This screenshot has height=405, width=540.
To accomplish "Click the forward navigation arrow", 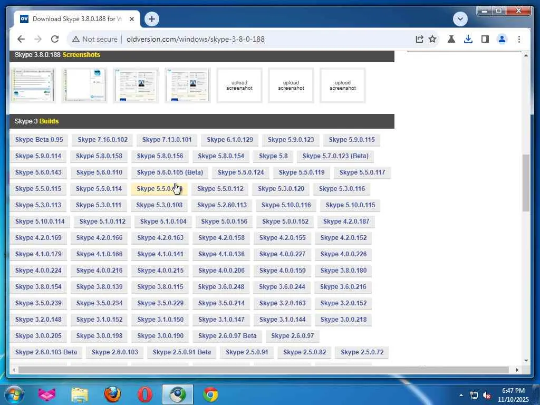I will pyautogui.click(x=38, y=39).
